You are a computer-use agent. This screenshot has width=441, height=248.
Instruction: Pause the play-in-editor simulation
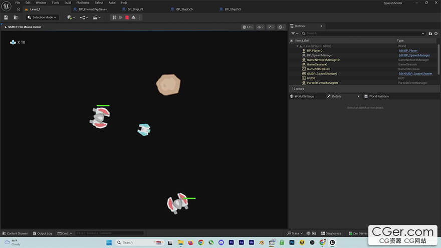coord(114,17)
